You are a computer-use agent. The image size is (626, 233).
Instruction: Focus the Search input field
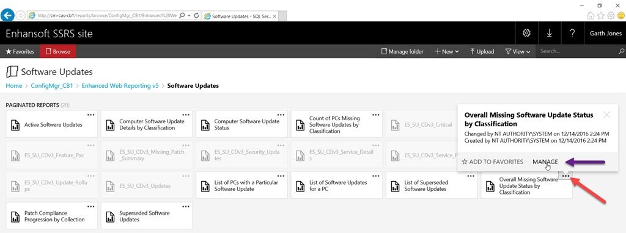pyautogui.click(x=577, y=51)
